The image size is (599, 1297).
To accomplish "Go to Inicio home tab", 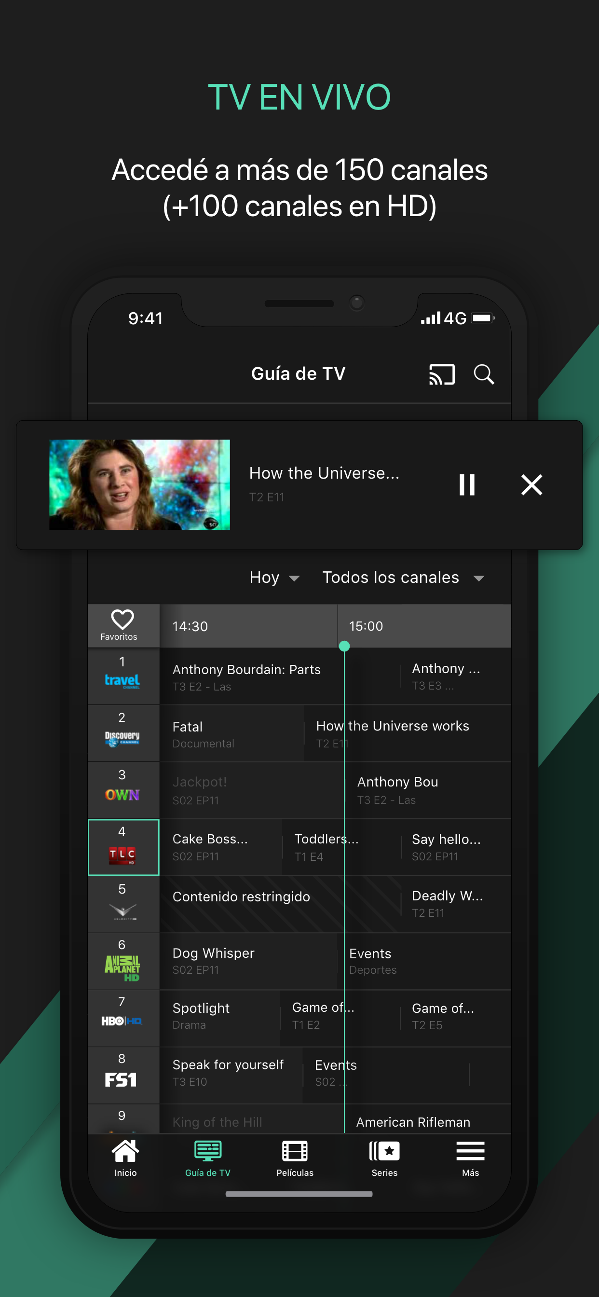I will [125, 1159].
